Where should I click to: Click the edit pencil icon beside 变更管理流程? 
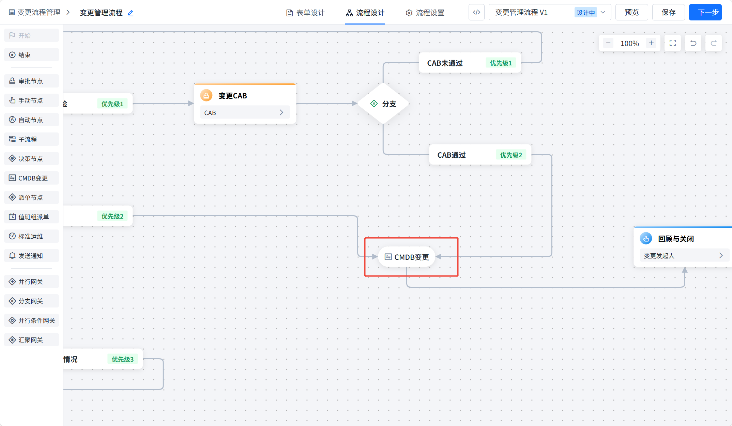[x=130, y=13]
